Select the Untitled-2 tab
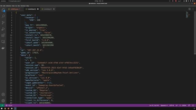 32,9
